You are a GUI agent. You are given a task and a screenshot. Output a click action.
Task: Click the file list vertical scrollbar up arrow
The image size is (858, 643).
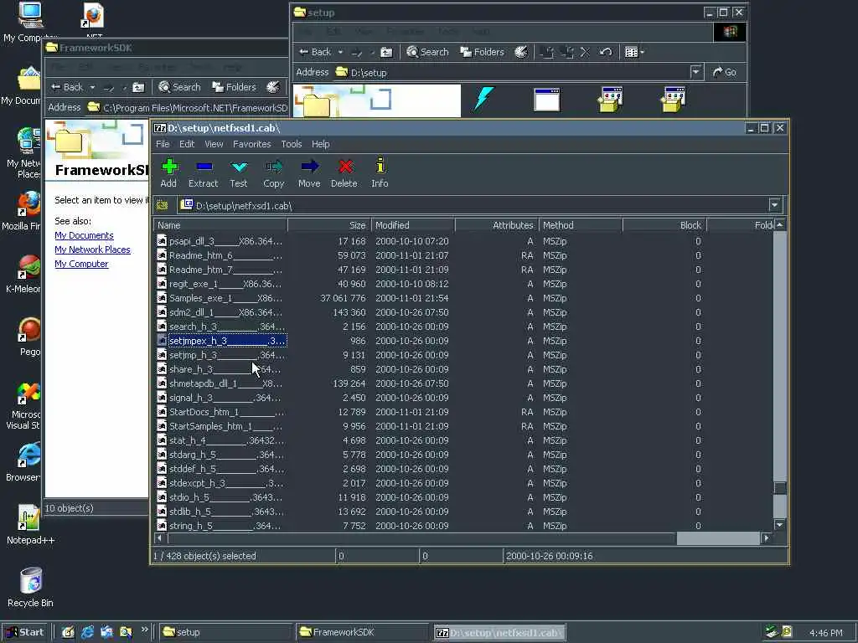tap(780, 224)
